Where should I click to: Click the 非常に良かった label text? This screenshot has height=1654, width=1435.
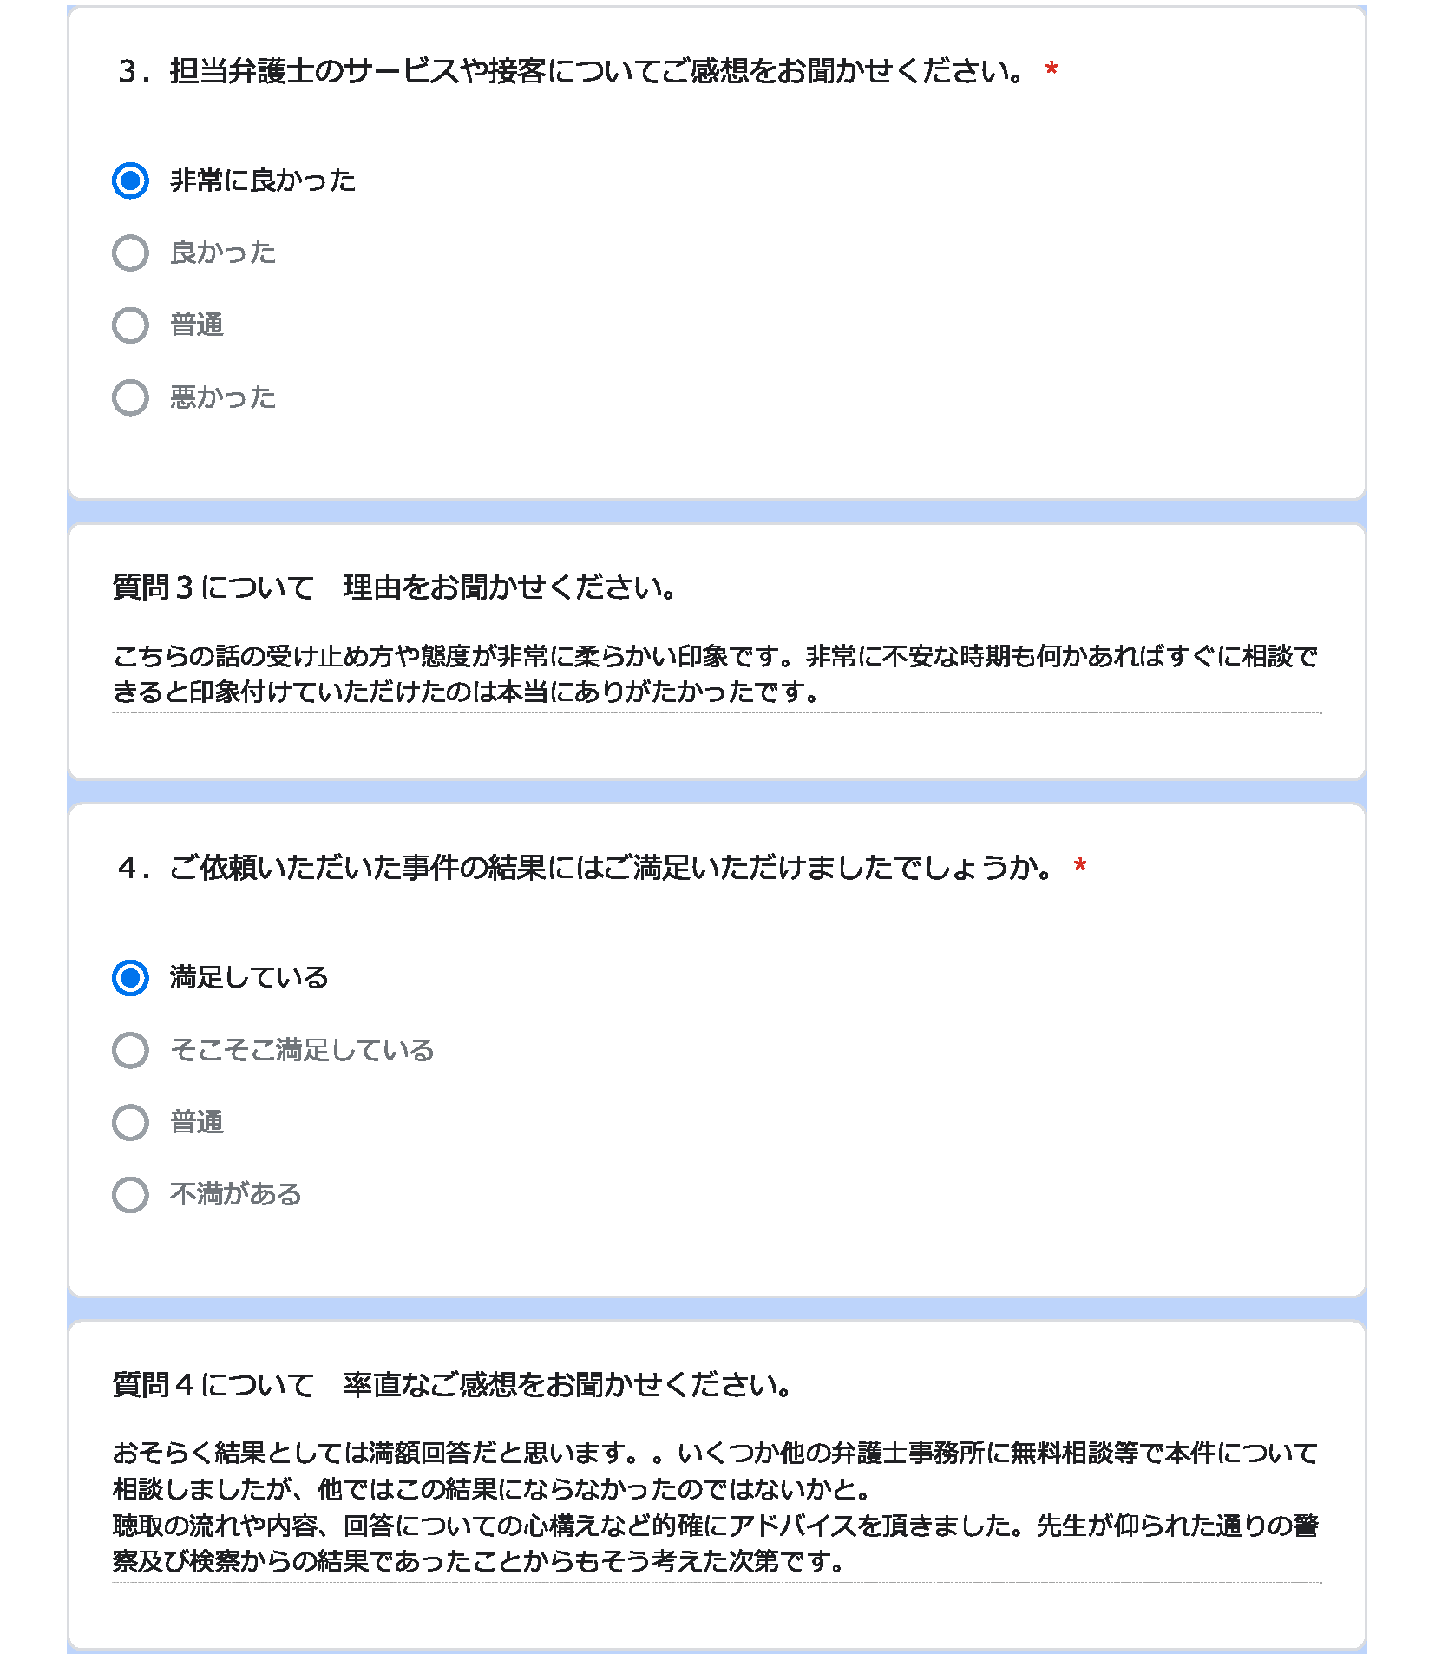pyautogui.click(x=263, y=180)
